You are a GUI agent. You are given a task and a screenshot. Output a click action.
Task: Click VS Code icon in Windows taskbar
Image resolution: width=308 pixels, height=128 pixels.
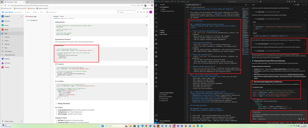coord(162,126)
